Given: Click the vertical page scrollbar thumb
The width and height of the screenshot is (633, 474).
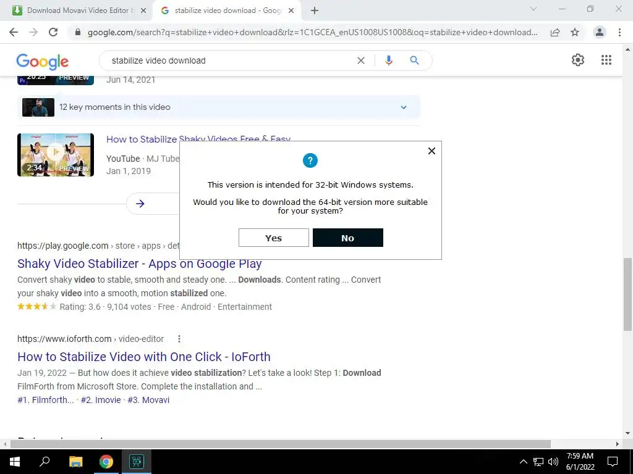Looking at the screenshot, I should 627,294.
